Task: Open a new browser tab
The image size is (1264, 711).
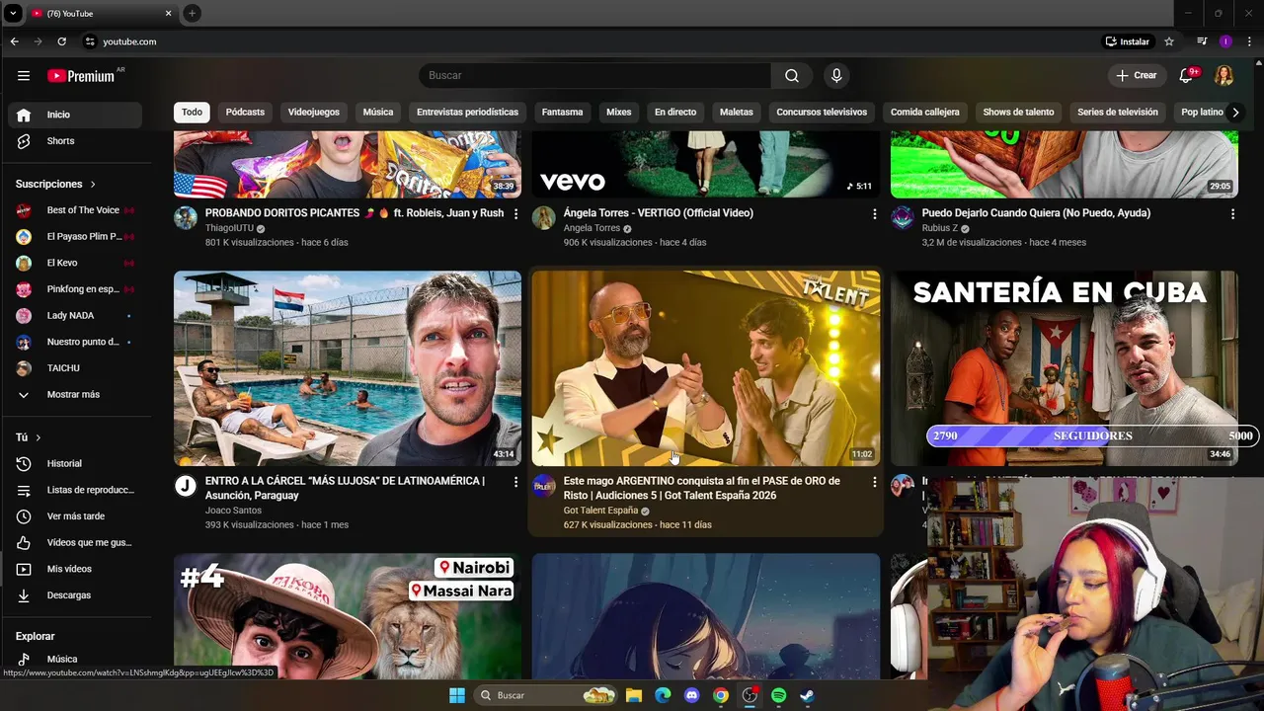Action: tap(192, 13)
